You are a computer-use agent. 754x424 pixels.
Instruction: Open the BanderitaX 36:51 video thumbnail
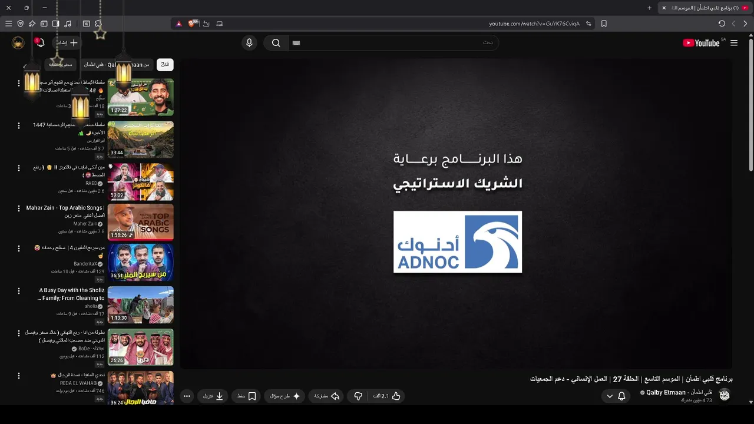pos(141,263)
